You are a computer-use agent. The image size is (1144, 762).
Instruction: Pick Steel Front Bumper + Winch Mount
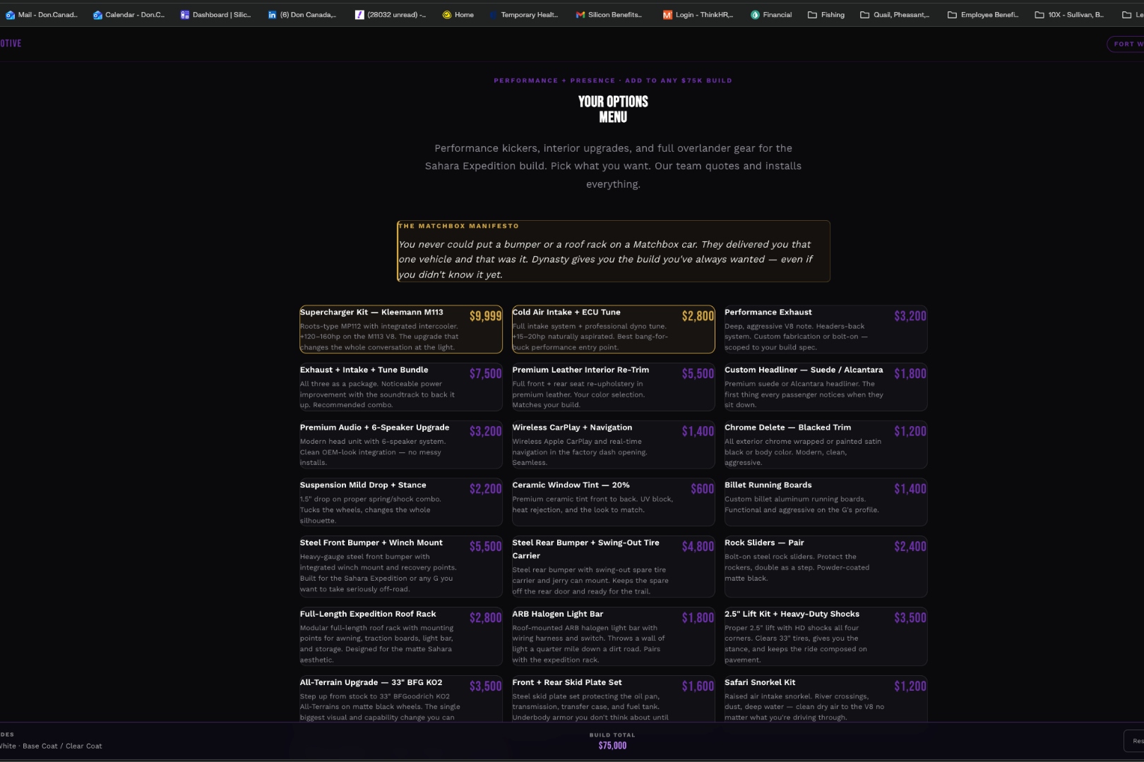click(401, 567)
